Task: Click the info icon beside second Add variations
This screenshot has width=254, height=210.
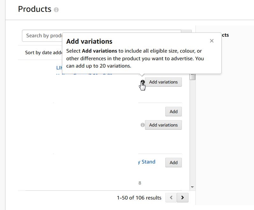Action: [143, 125]
